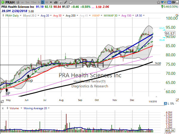
Task: Open the bar-chart indicators icon
Action: point(55,2)
